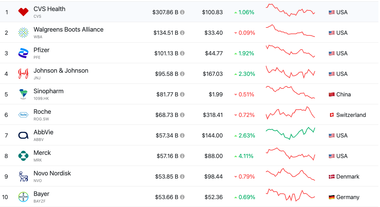
Task: Click the Bayer cross logo
Action: 23,197
